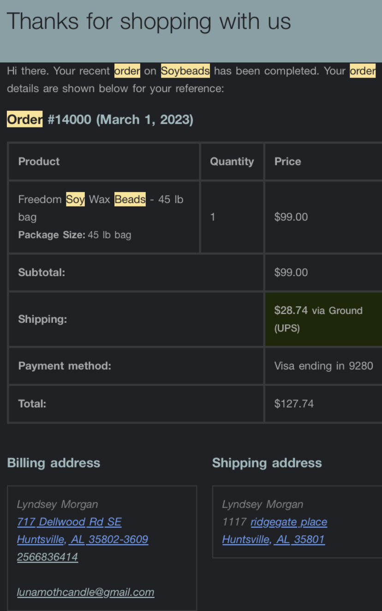Open the 717 Dellwood Rd SE address link
This screenshot has width=382, height=611.
[x=69, y=522]
